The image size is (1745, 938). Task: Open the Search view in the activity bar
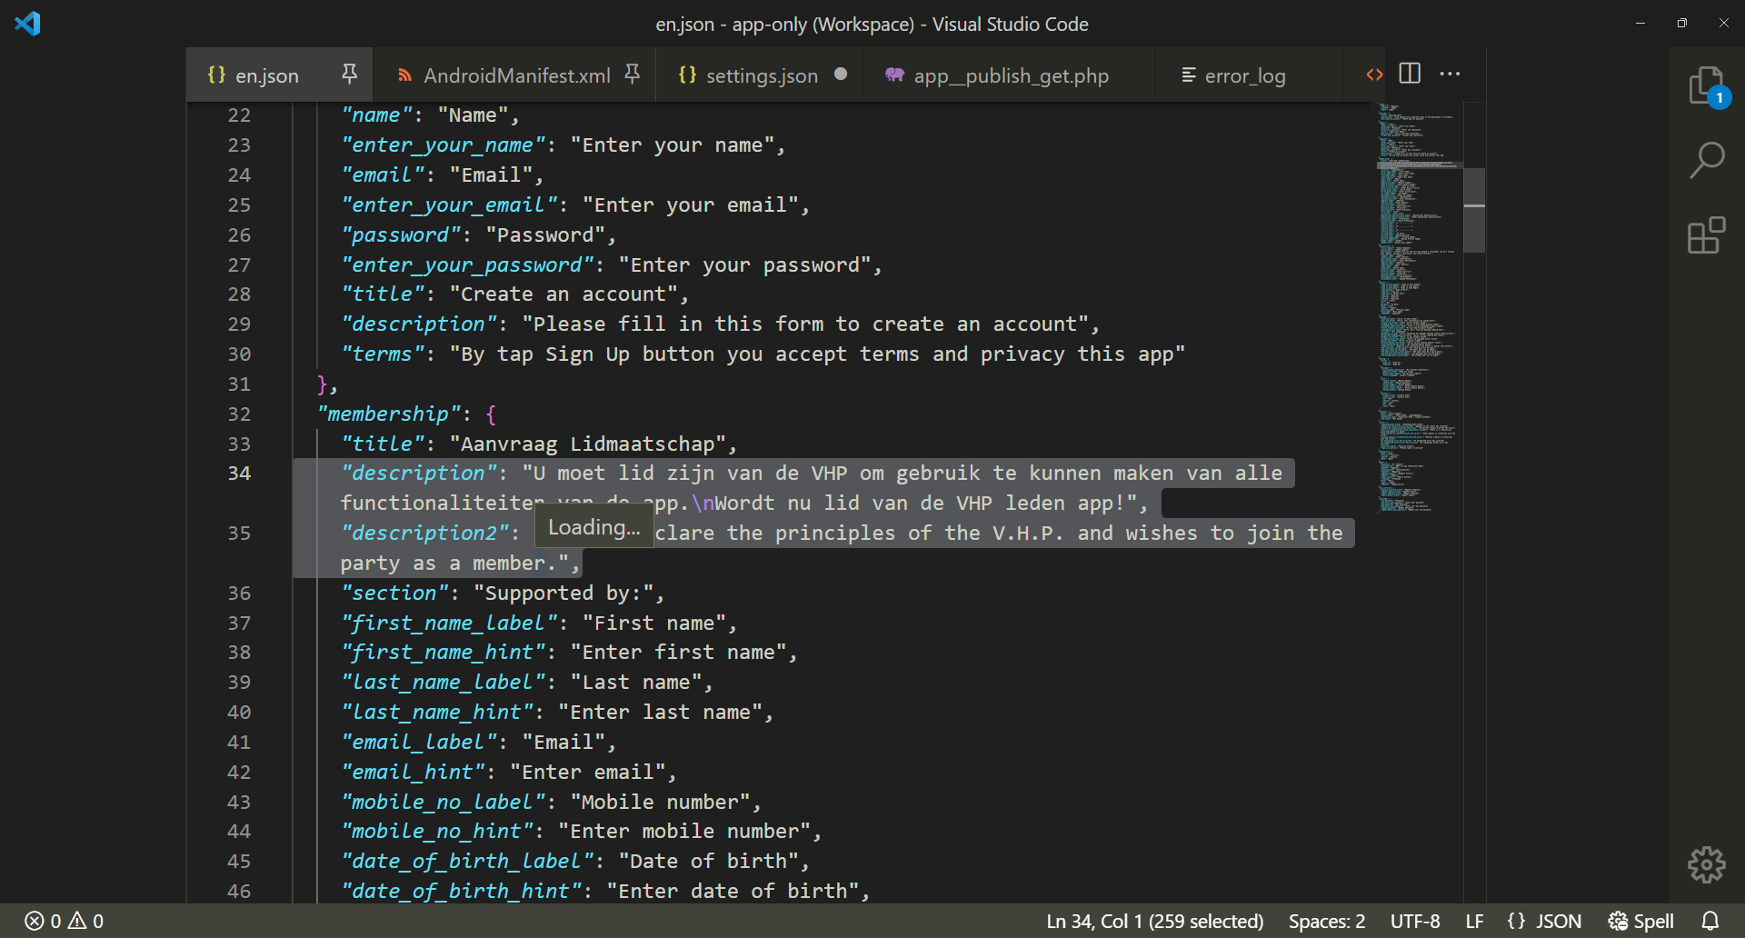[x=1707, y=161]
